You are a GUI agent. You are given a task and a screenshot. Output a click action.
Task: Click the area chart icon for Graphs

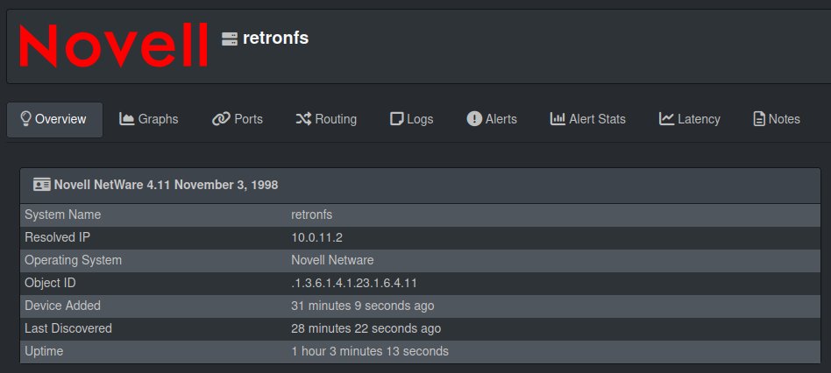click(x=126, y=118)
